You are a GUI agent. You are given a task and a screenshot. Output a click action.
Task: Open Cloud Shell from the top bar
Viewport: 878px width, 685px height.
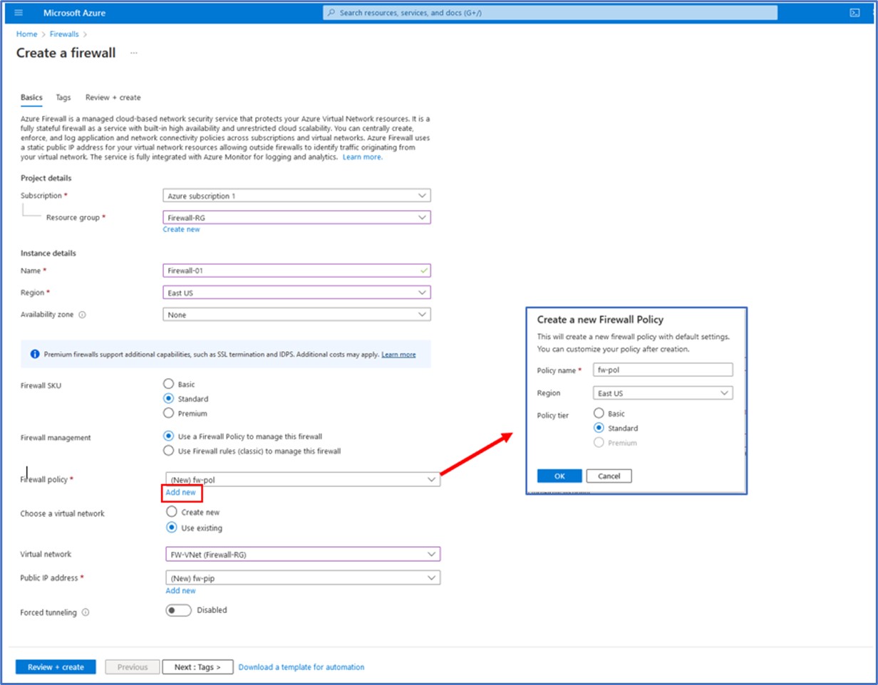tap(854, 13)
